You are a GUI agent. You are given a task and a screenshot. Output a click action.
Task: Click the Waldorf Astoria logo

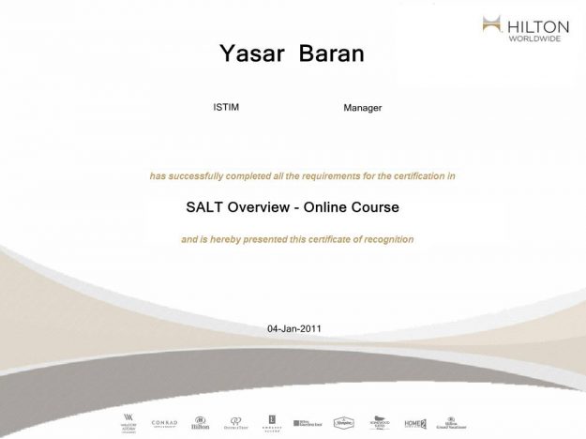(128, 421)
